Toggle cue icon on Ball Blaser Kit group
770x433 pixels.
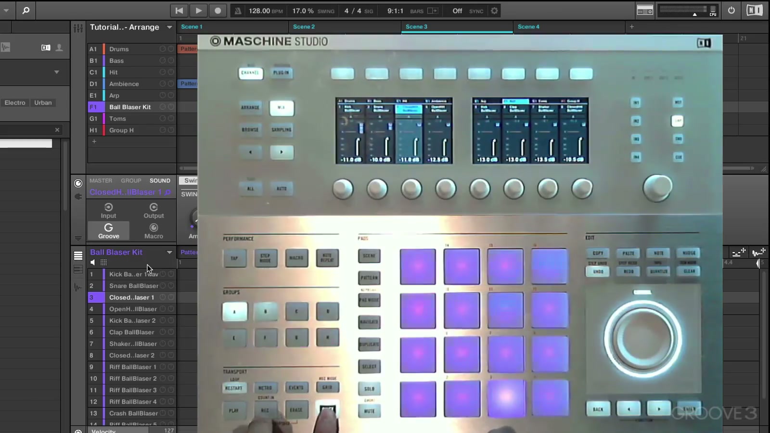[171, 107]
